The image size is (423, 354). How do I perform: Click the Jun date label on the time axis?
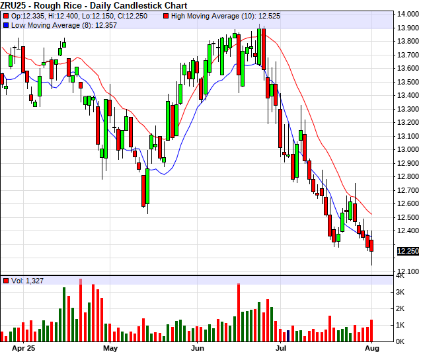(197, 347)
